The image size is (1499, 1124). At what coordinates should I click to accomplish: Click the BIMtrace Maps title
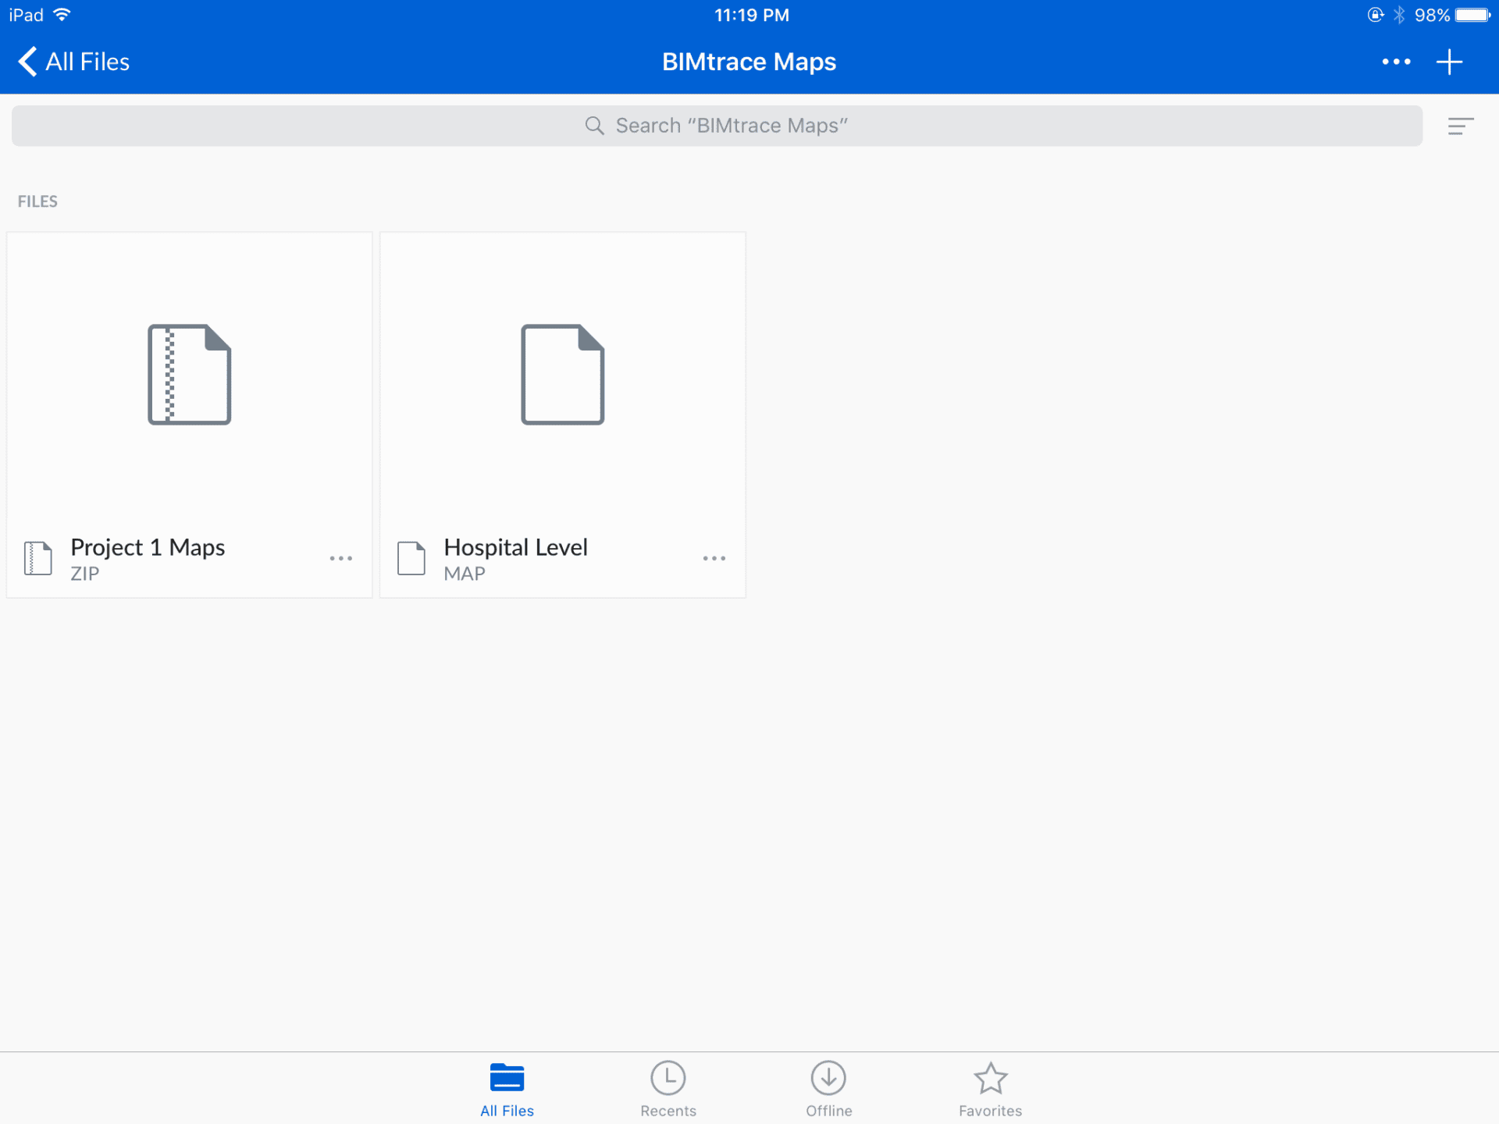pos(749,62)
